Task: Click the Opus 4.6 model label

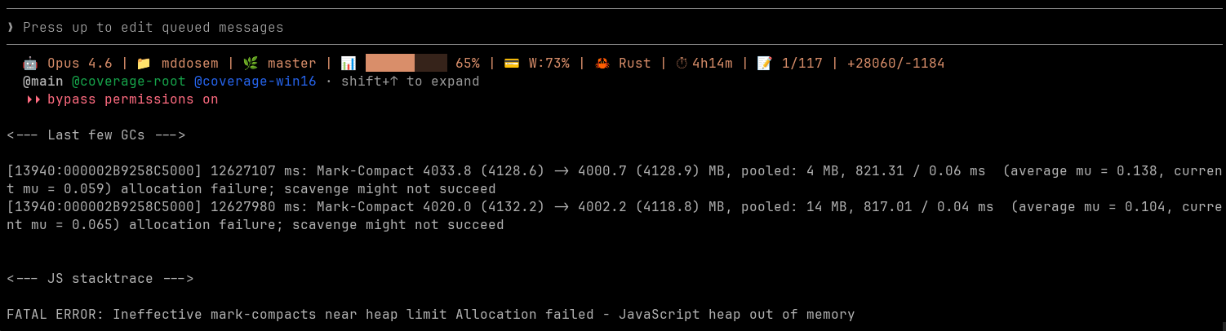Action: tap(80, 64)
